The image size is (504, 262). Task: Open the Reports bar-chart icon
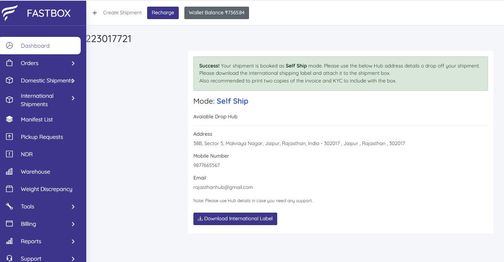point(9,241)
